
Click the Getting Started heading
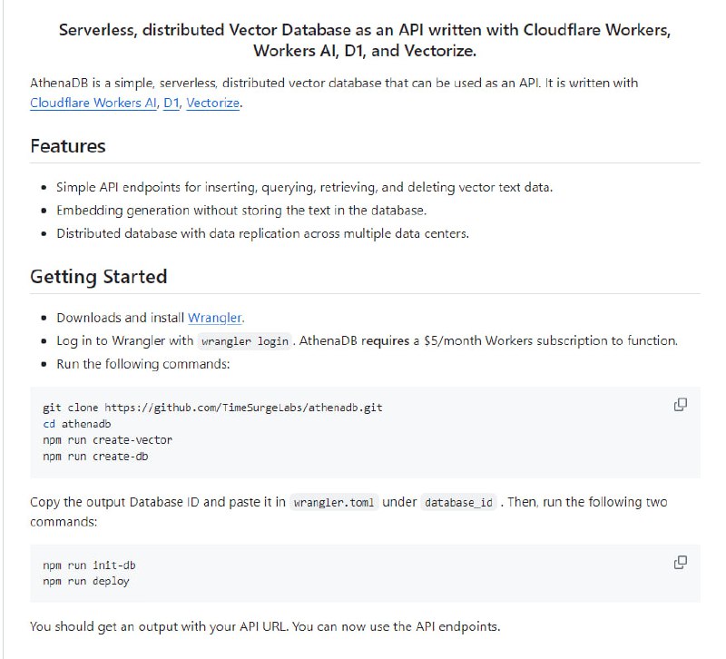pyautogui.click(x=98, y=277)
